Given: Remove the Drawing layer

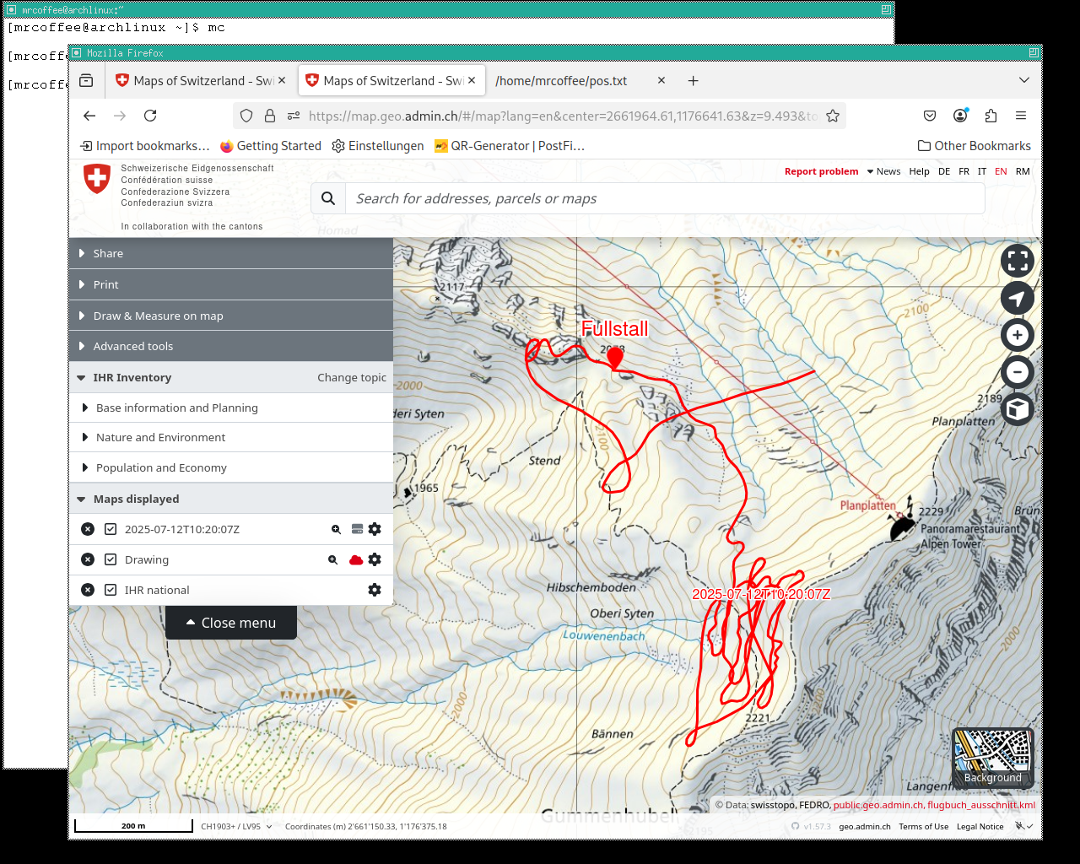Looking at the screenshot, I should 88,559.
